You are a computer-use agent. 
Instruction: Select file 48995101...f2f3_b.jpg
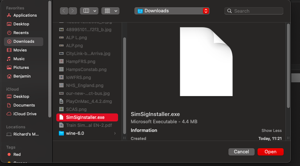click(87, 30)
